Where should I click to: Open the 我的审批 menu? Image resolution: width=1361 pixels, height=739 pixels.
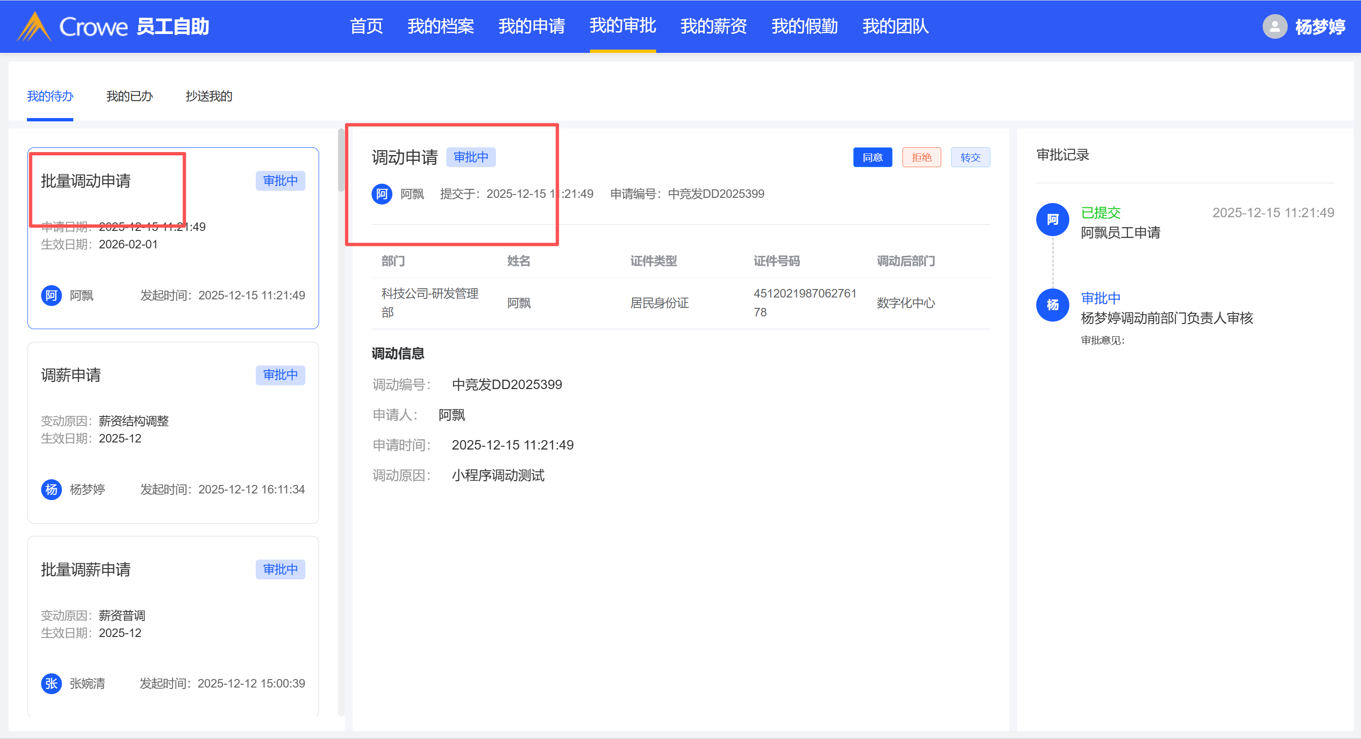tap(623, 26)
